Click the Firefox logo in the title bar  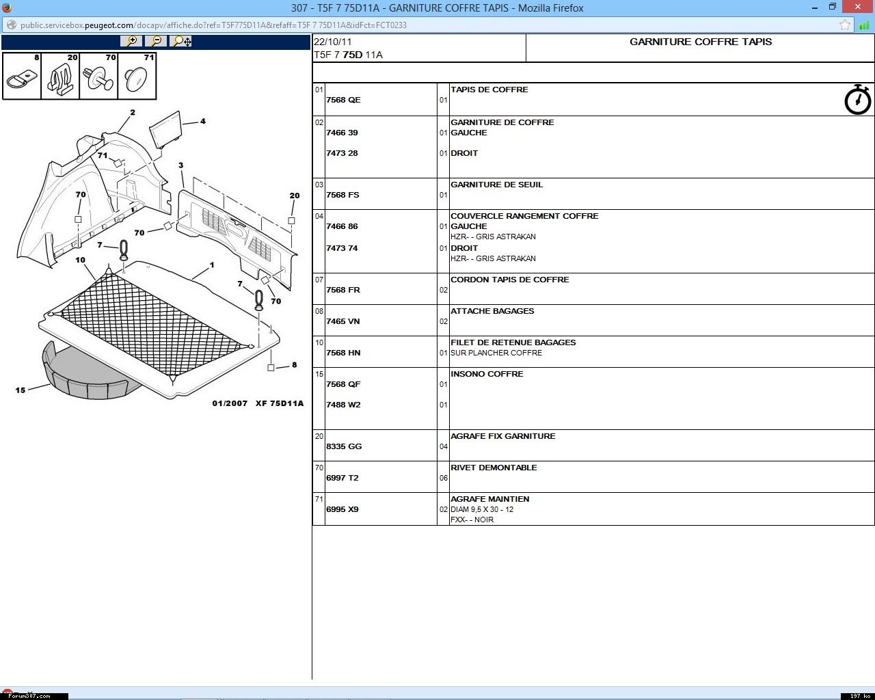click(6, 8)
